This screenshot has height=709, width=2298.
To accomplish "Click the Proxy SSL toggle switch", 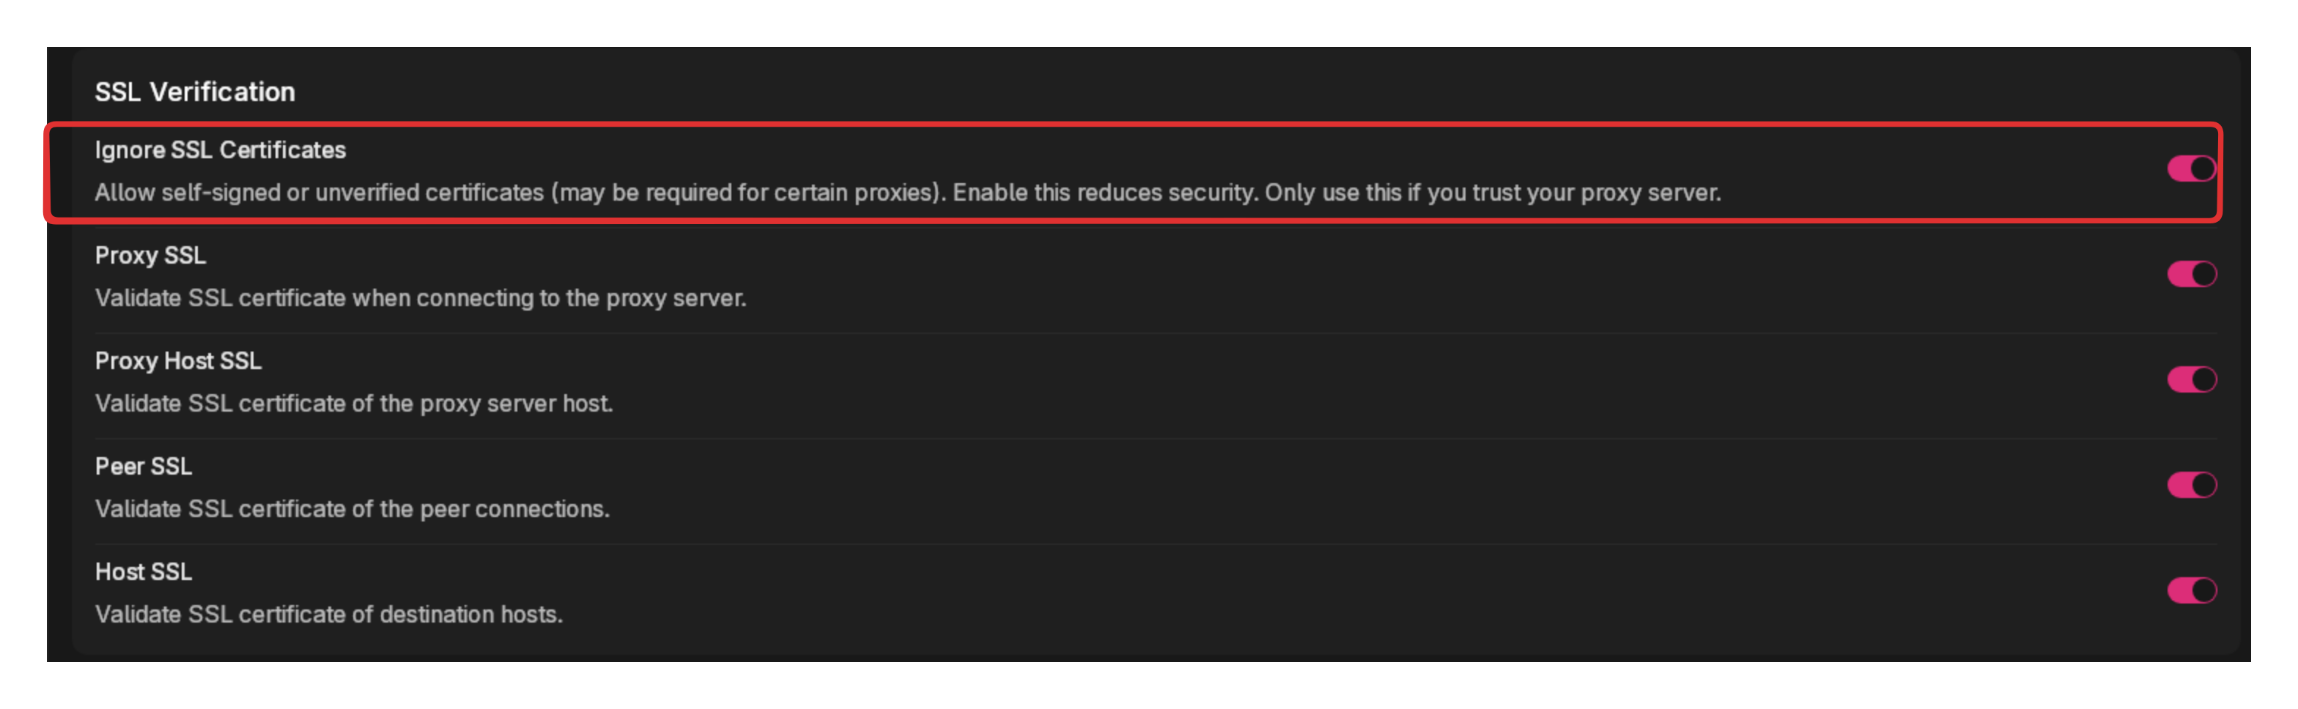I will [2192, 274].
